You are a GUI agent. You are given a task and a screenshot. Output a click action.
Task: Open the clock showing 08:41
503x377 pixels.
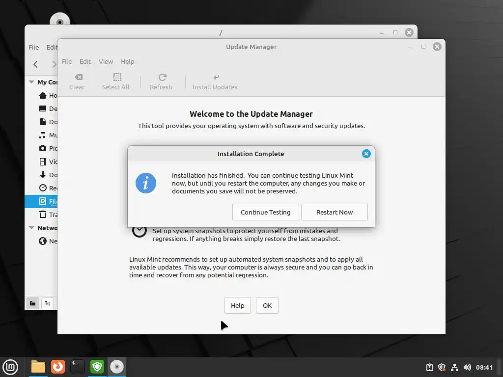click(484, 367)
